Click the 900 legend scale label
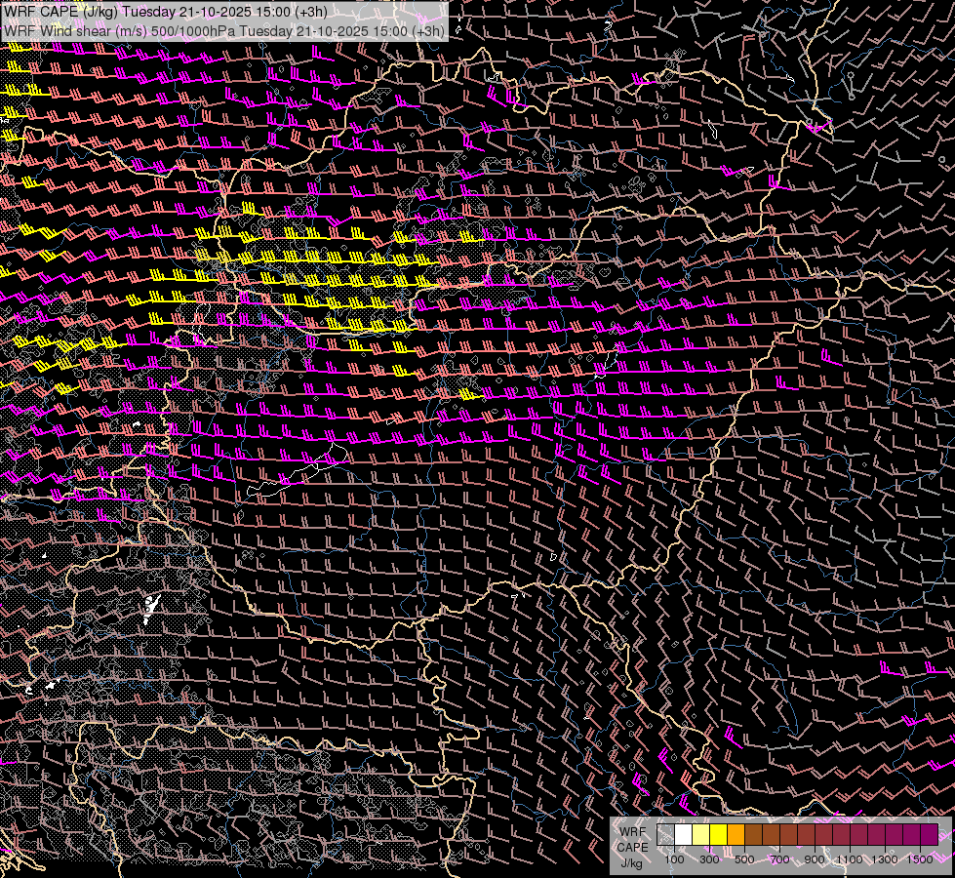The width and height of the screenshot is (955, 878). (x=815, y=859)
